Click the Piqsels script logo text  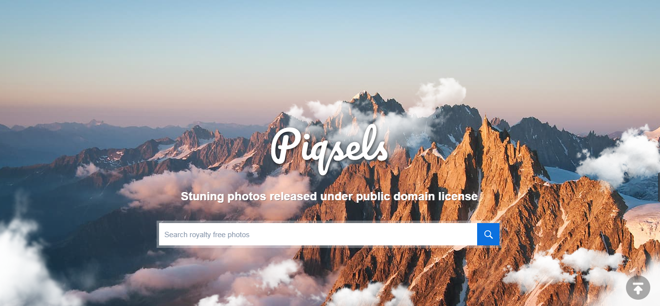pos(329,148)
